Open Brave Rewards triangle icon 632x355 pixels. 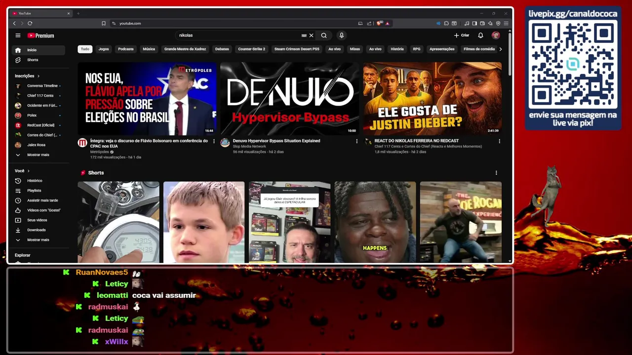click(x=387, y=23)
